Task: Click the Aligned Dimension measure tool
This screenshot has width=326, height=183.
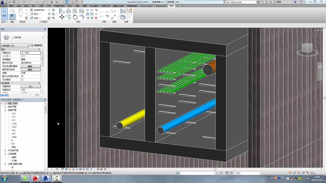Action: 113,17
